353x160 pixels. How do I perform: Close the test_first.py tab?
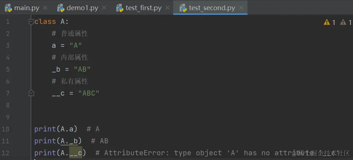click(x=167, y=8)
